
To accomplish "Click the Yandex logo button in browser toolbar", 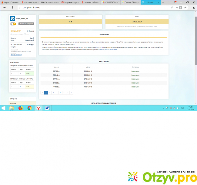I will pos(12,7).
